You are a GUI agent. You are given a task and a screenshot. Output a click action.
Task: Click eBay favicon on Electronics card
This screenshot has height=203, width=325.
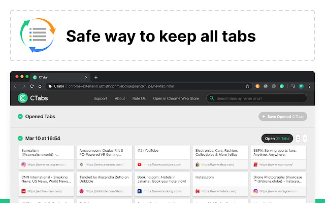198,164
